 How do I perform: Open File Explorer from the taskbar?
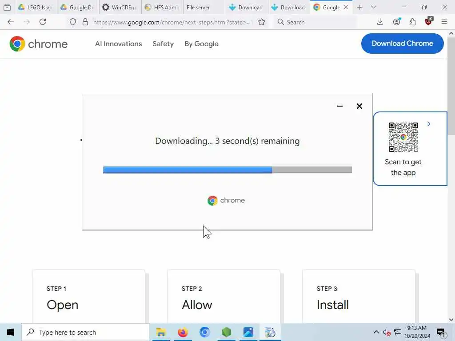pyautogui.click(x=161, y=332)
